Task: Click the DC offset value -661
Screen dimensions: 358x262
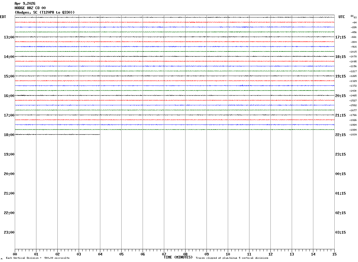Action: (354, 37)
